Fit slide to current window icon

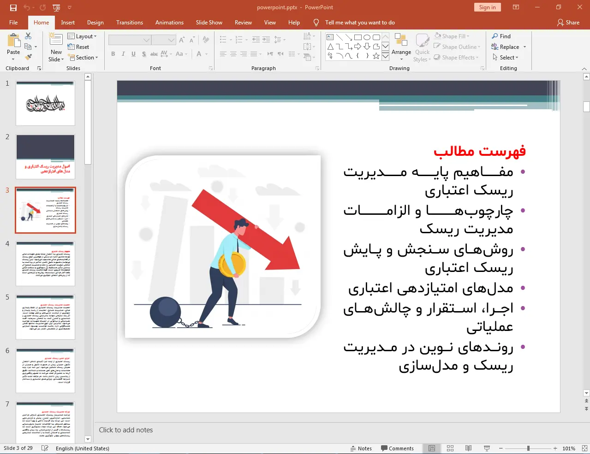point(584,448)
